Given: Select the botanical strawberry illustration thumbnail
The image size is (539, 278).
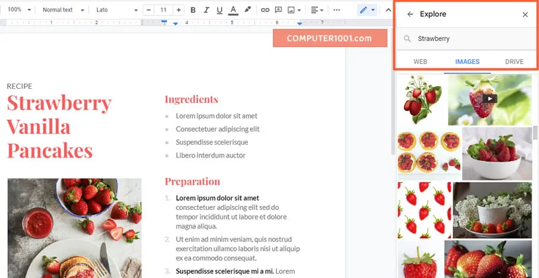Looking at the screenshot, I should (x=422, y=100).
